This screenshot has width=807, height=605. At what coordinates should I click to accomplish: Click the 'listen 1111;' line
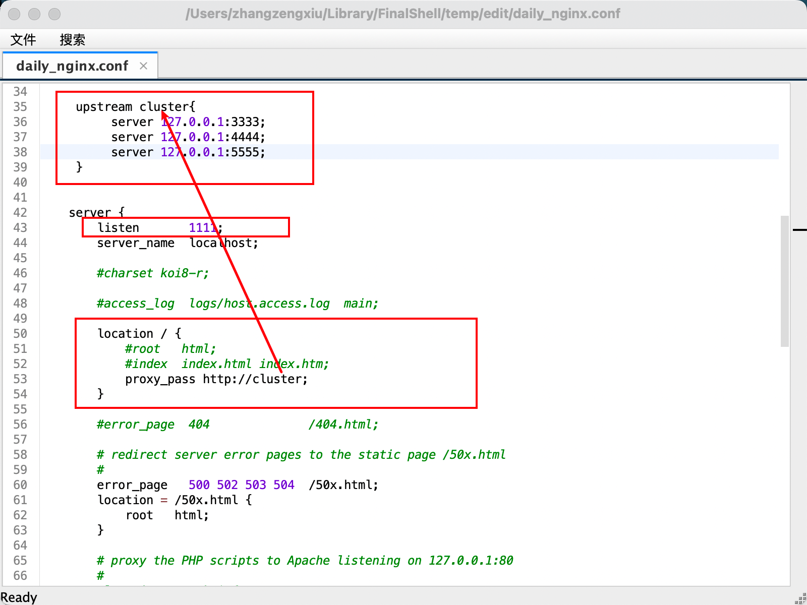160,227
